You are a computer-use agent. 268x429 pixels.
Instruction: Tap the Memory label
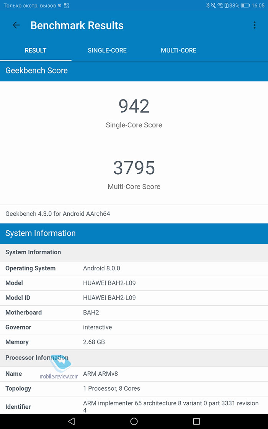pos(17,342)
